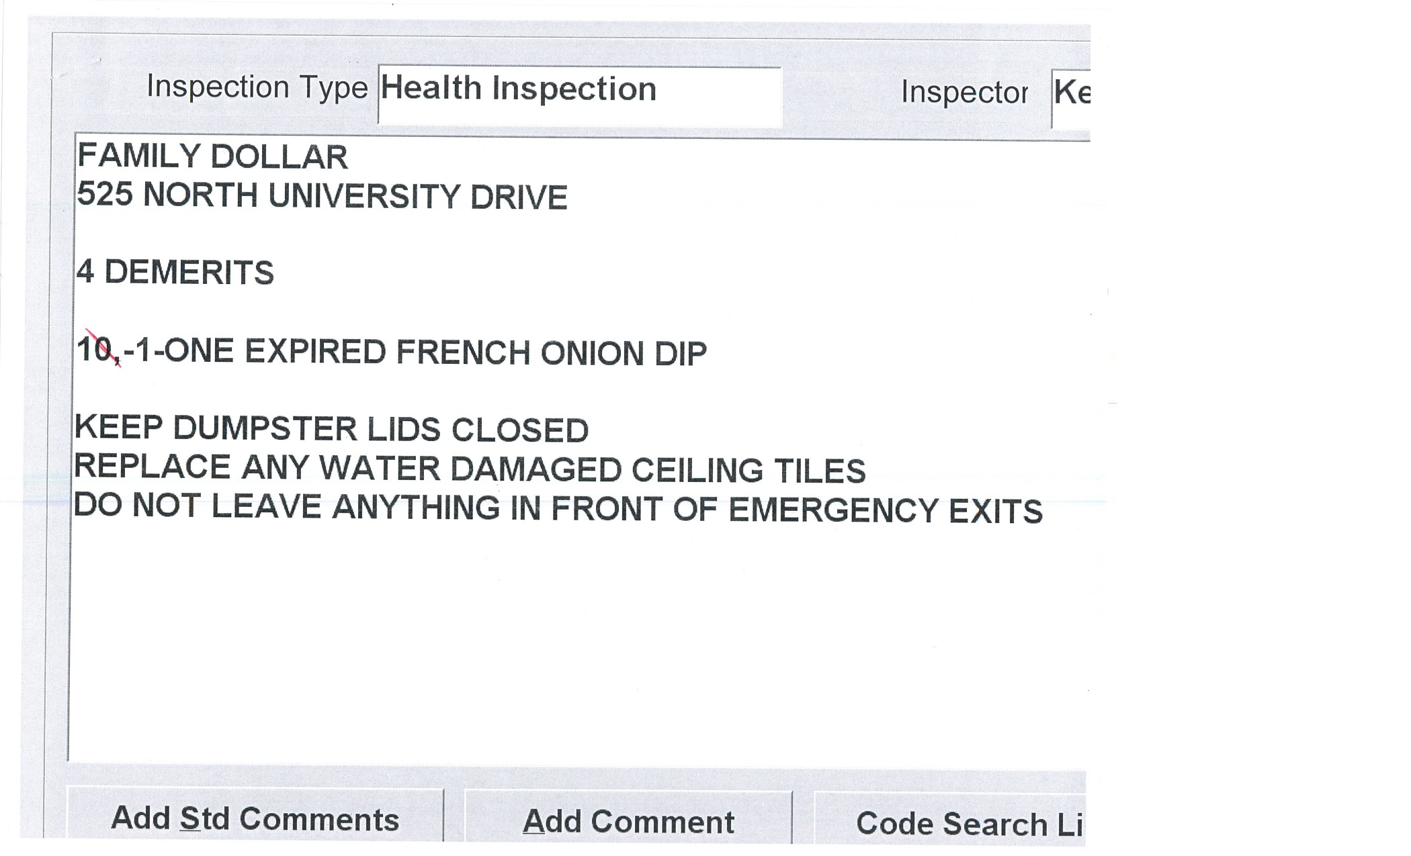
Task: Place cursor on KEEP DUMPSTER LIDS CLOSED line
Action: click(x=331, y=429)
